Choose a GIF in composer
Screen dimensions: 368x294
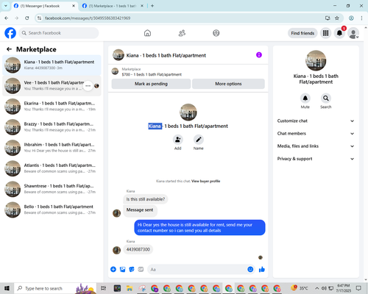(141, 270)
